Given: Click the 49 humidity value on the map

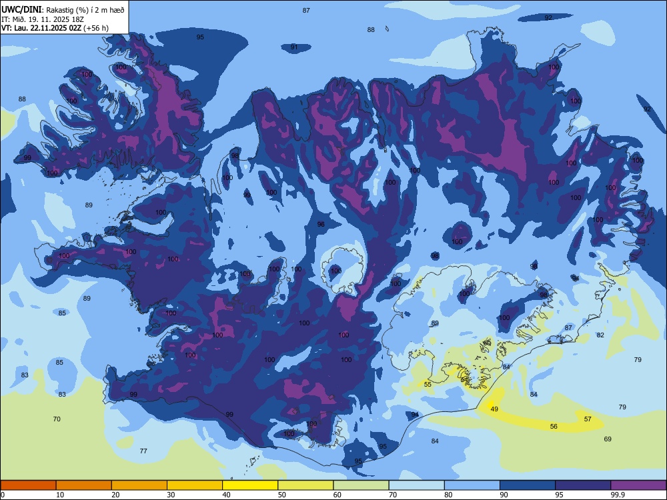Looking at the screenshot, I should pos(494,409).
